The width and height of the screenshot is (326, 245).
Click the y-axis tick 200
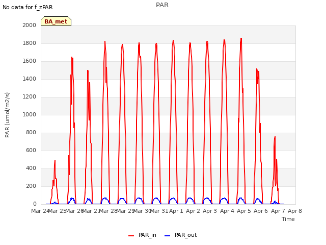click(31, 186)
